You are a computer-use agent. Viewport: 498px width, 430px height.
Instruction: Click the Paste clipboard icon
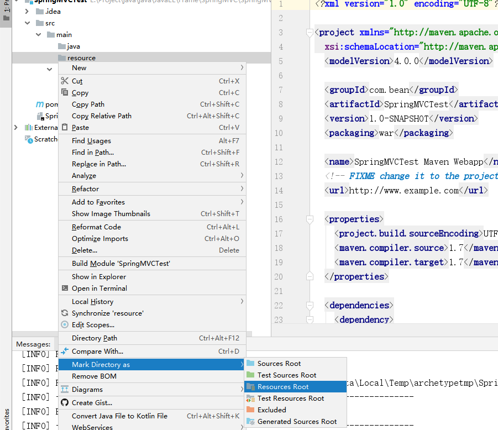65,127
